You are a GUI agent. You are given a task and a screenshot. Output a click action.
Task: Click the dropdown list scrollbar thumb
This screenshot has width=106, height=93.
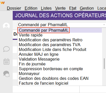point(104,64)
